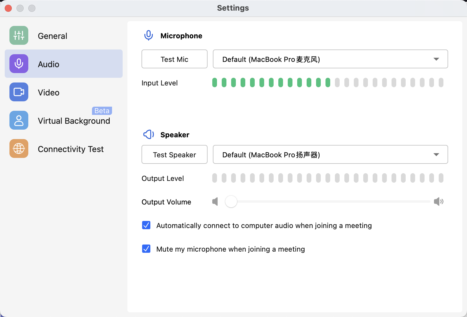
Task: Click the Virtual Background person icon
Action: pos(19,120)
